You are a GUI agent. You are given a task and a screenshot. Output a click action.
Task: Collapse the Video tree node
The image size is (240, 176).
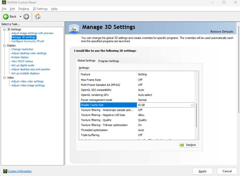click(5, 78)
